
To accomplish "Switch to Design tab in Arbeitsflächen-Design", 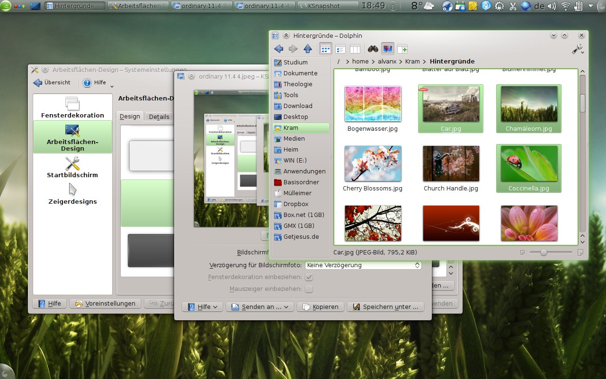I will tap(130, 117).
